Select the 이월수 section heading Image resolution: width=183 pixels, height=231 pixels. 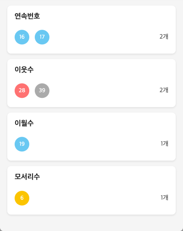tap(24, 123)
